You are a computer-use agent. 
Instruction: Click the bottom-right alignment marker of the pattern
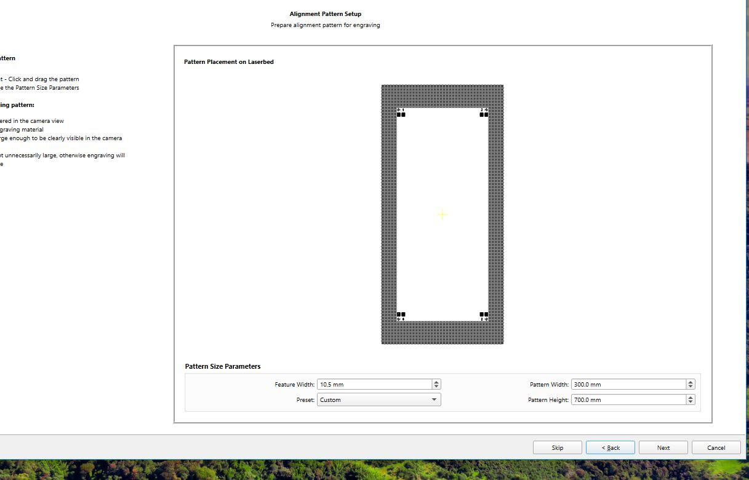tap(484, 317)
